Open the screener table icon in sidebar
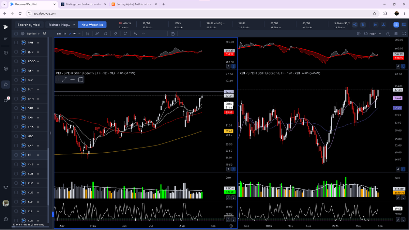This screenshot has height=230, width=409. pyautogui.click(x=6, y=53)
